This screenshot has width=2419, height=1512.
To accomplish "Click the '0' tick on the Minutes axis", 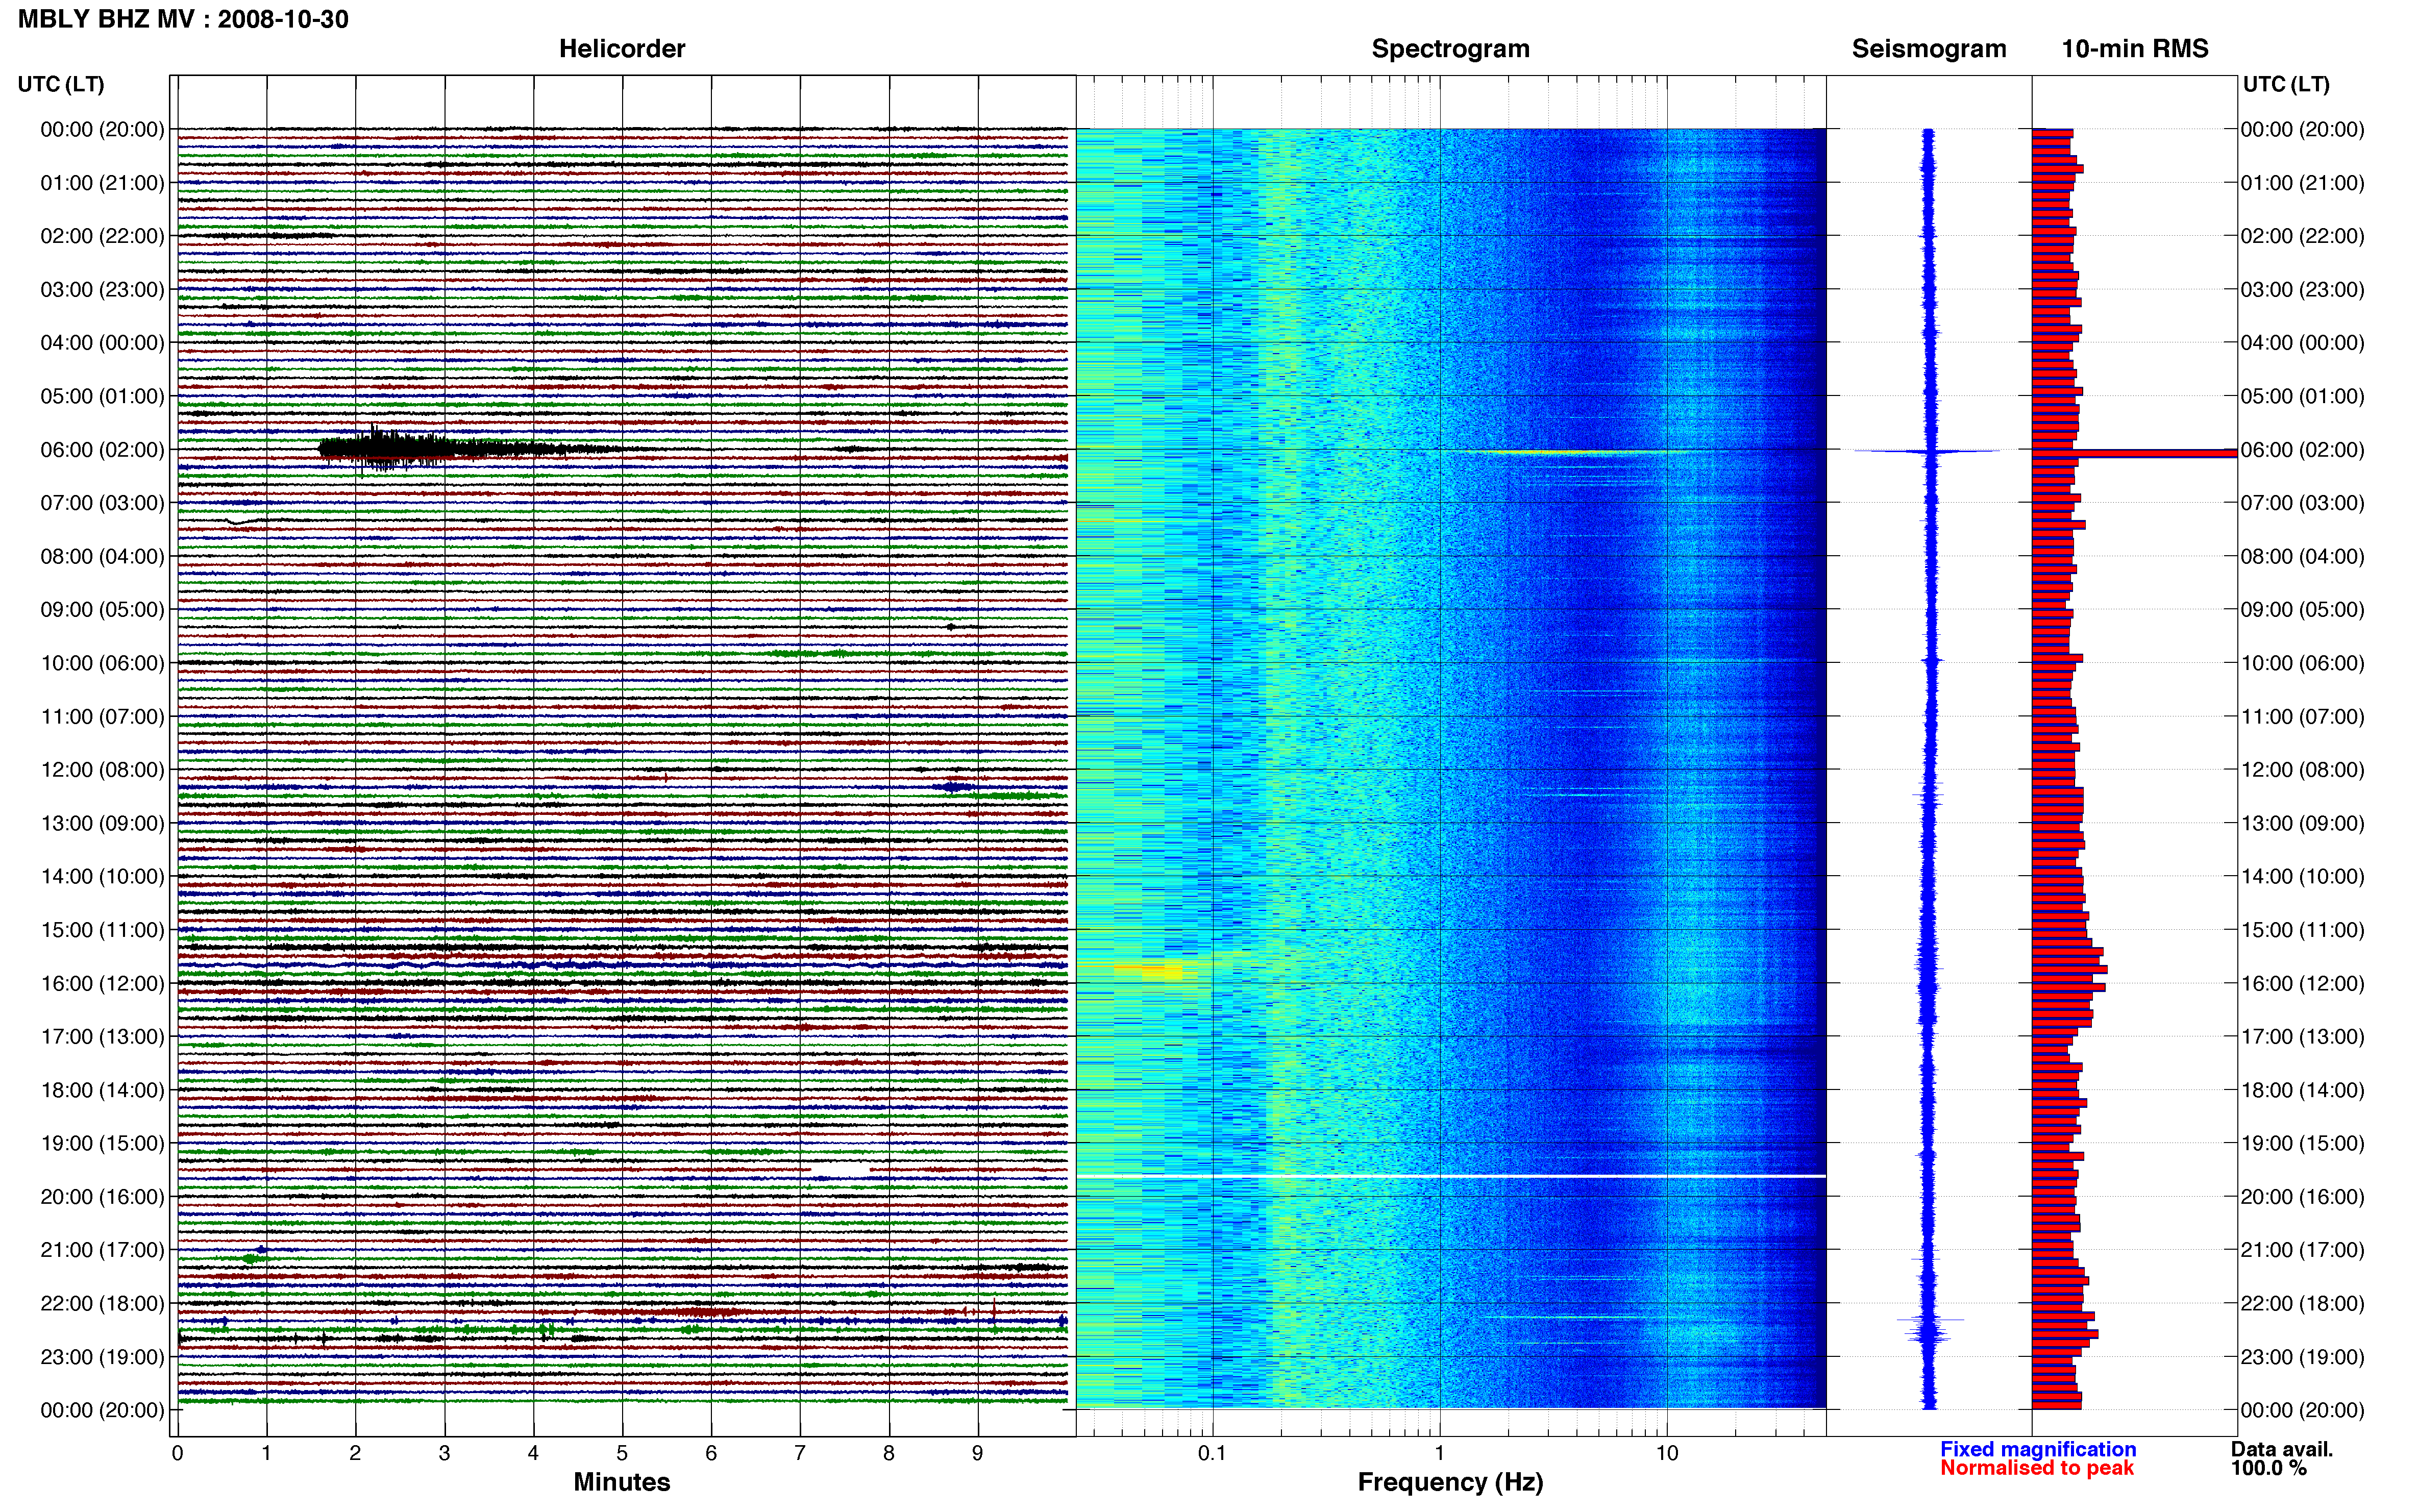I will (177, 1453).
